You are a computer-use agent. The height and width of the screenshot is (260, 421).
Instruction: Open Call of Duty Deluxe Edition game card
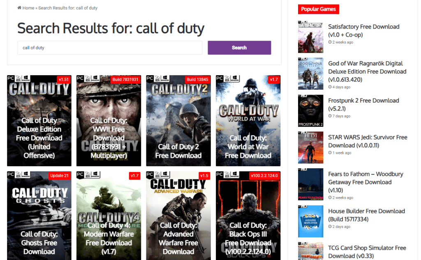click(x=39, y=121)
